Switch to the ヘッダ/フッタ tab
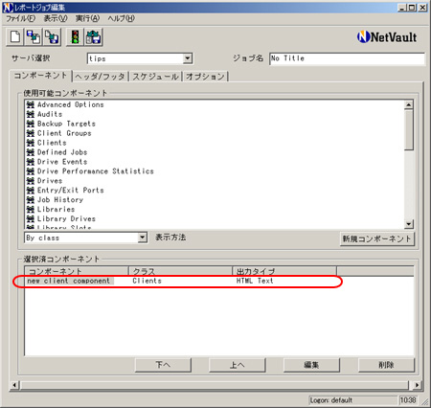The image size is (431, 408). [x=100, y=77]
